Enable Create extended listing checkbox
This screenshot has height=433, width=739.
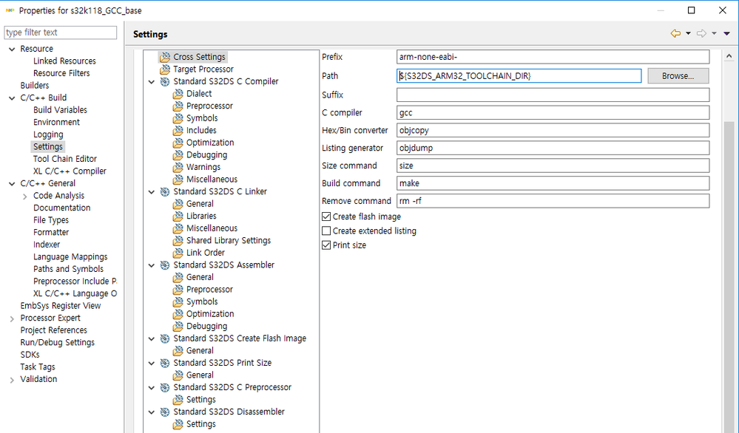click(326, 231)
